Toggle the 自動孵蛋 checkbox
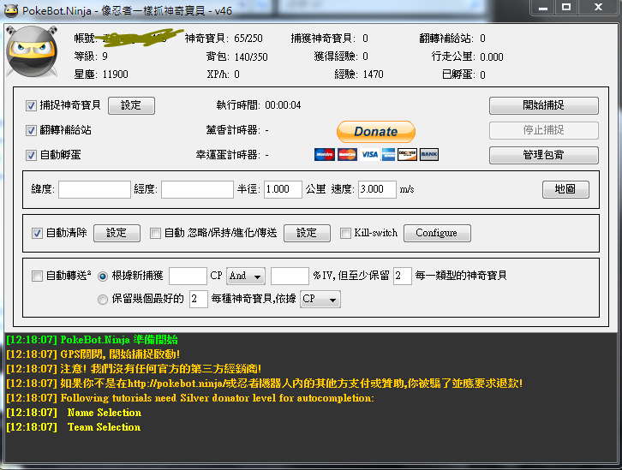 pos(32,155)
